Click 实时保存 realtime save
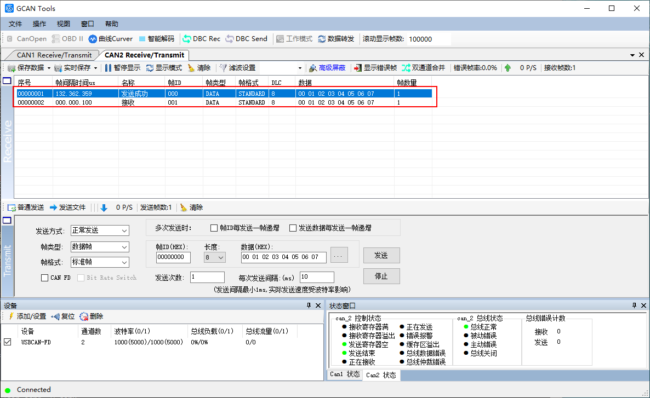 pyautogui.click(x=72, y=68)
